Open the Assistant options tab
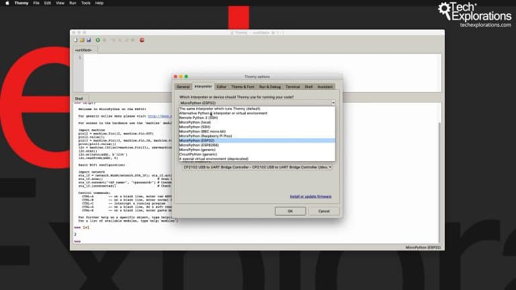This screenshot has height=290, width=516. click(325, 87)
